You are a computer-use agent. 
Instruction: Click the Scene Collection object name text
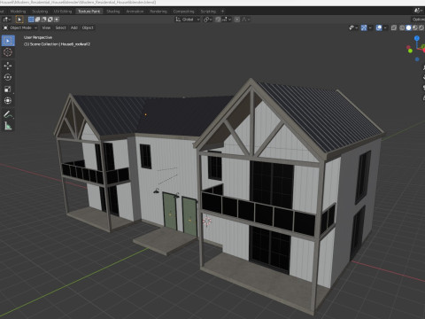[57, 44]
